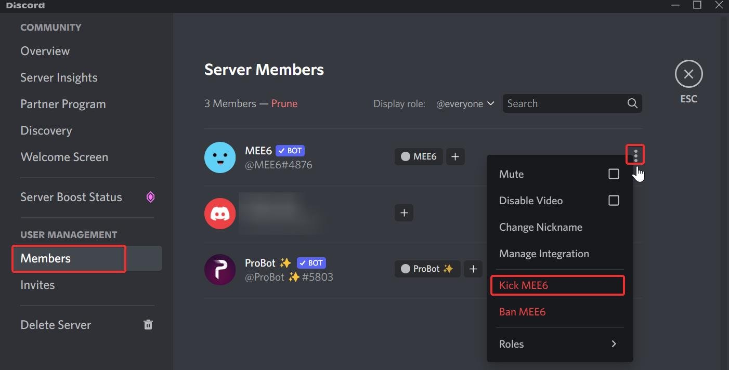
Task: Click the ProBot member name
Action: (x=268, y=263)
